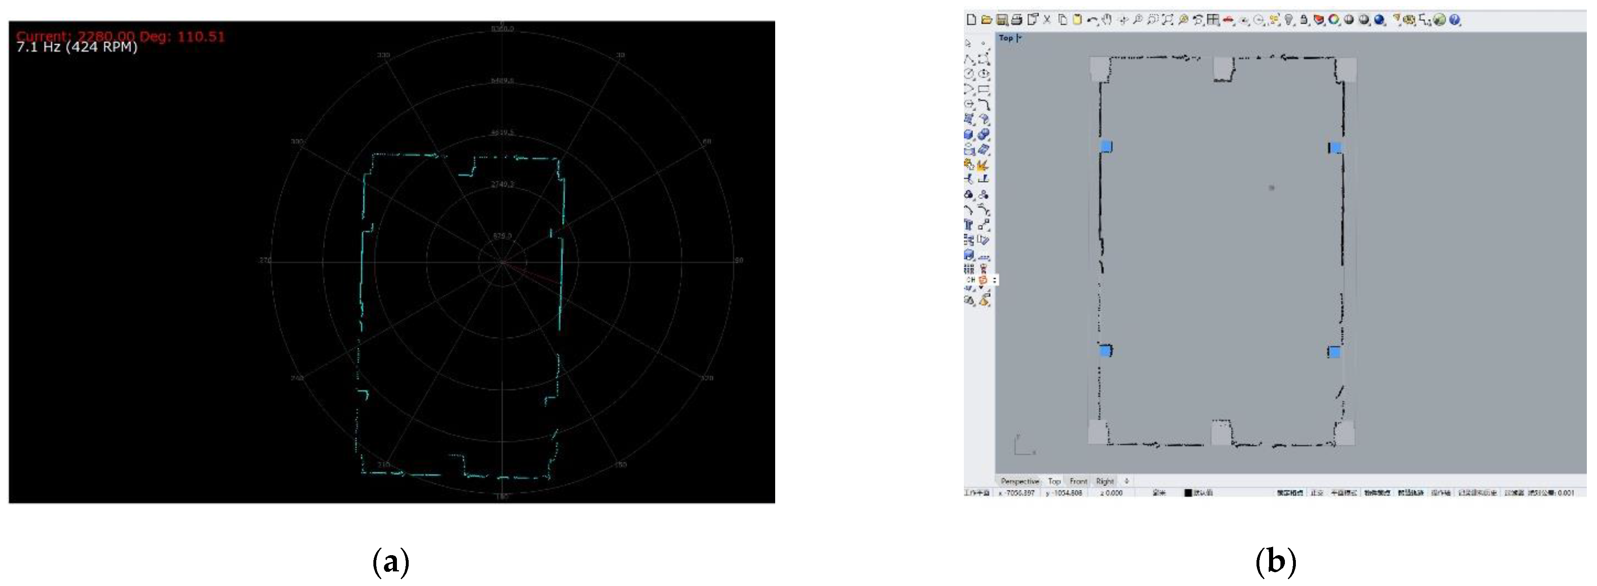Select the Polyline tool in left toolbar
The image size is (1597, 586).
point(969,60)
